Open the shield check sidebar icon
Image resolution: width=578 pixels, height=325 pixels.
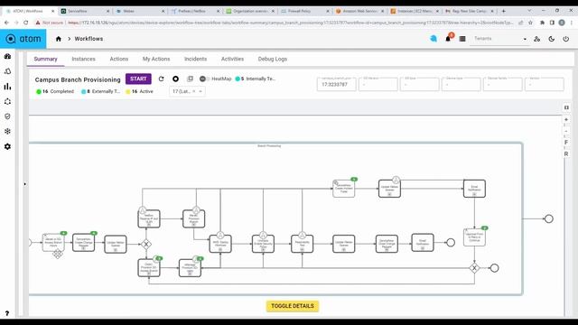(x=7, y=116)
